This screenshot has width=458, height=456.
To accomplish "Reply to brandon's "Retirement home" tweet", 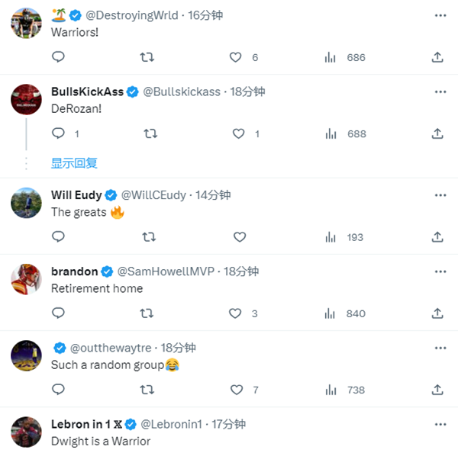I will click(58, 313).
